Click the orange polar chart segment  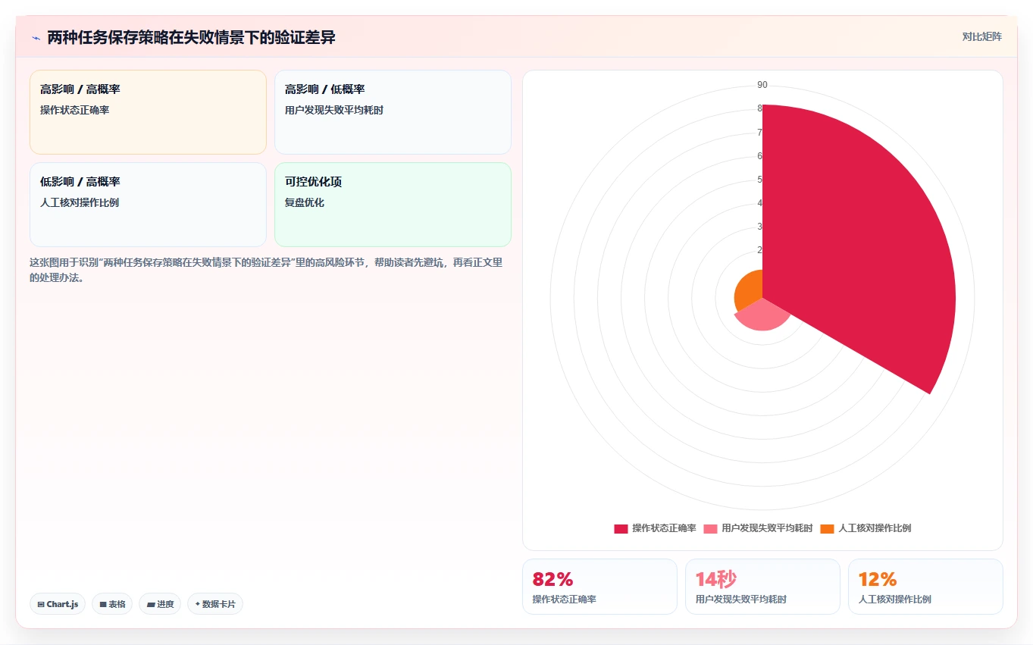(750, 290)
